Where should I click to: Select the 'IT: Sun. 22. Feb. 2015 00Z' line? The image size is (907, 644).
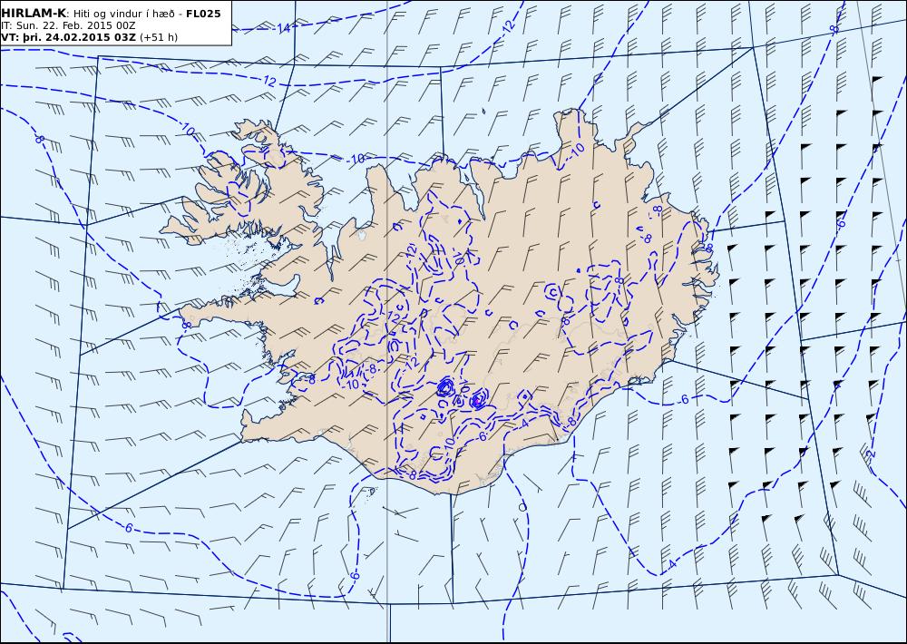(x=68, y=25)
